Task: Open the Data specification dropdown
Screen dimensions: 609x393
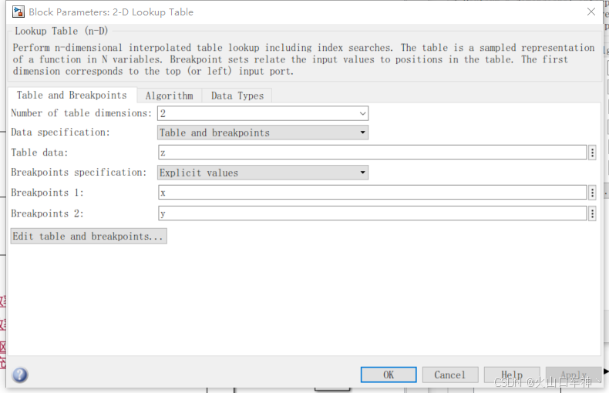Action: (263, 133)
